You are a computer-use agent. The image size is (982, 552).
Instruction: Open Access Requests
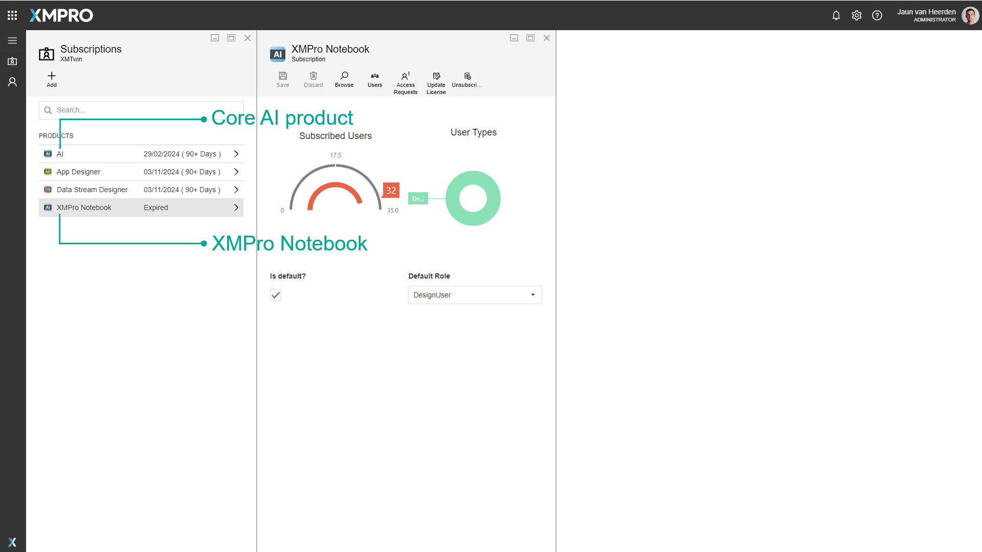coord(406,76)
